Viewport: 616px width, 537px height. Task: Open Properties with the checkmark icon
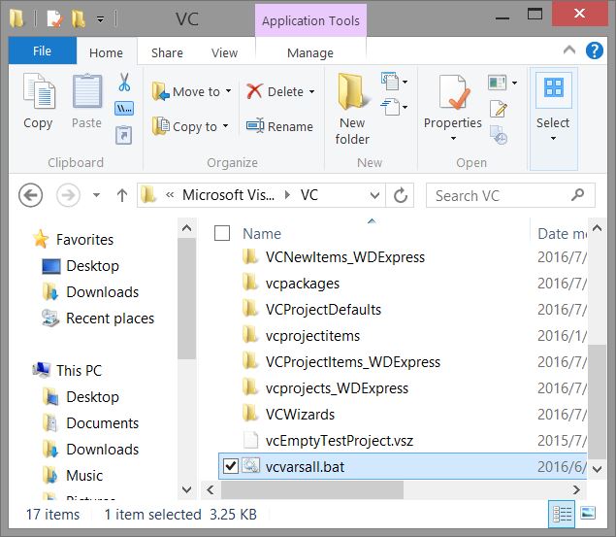coord(454,92)
